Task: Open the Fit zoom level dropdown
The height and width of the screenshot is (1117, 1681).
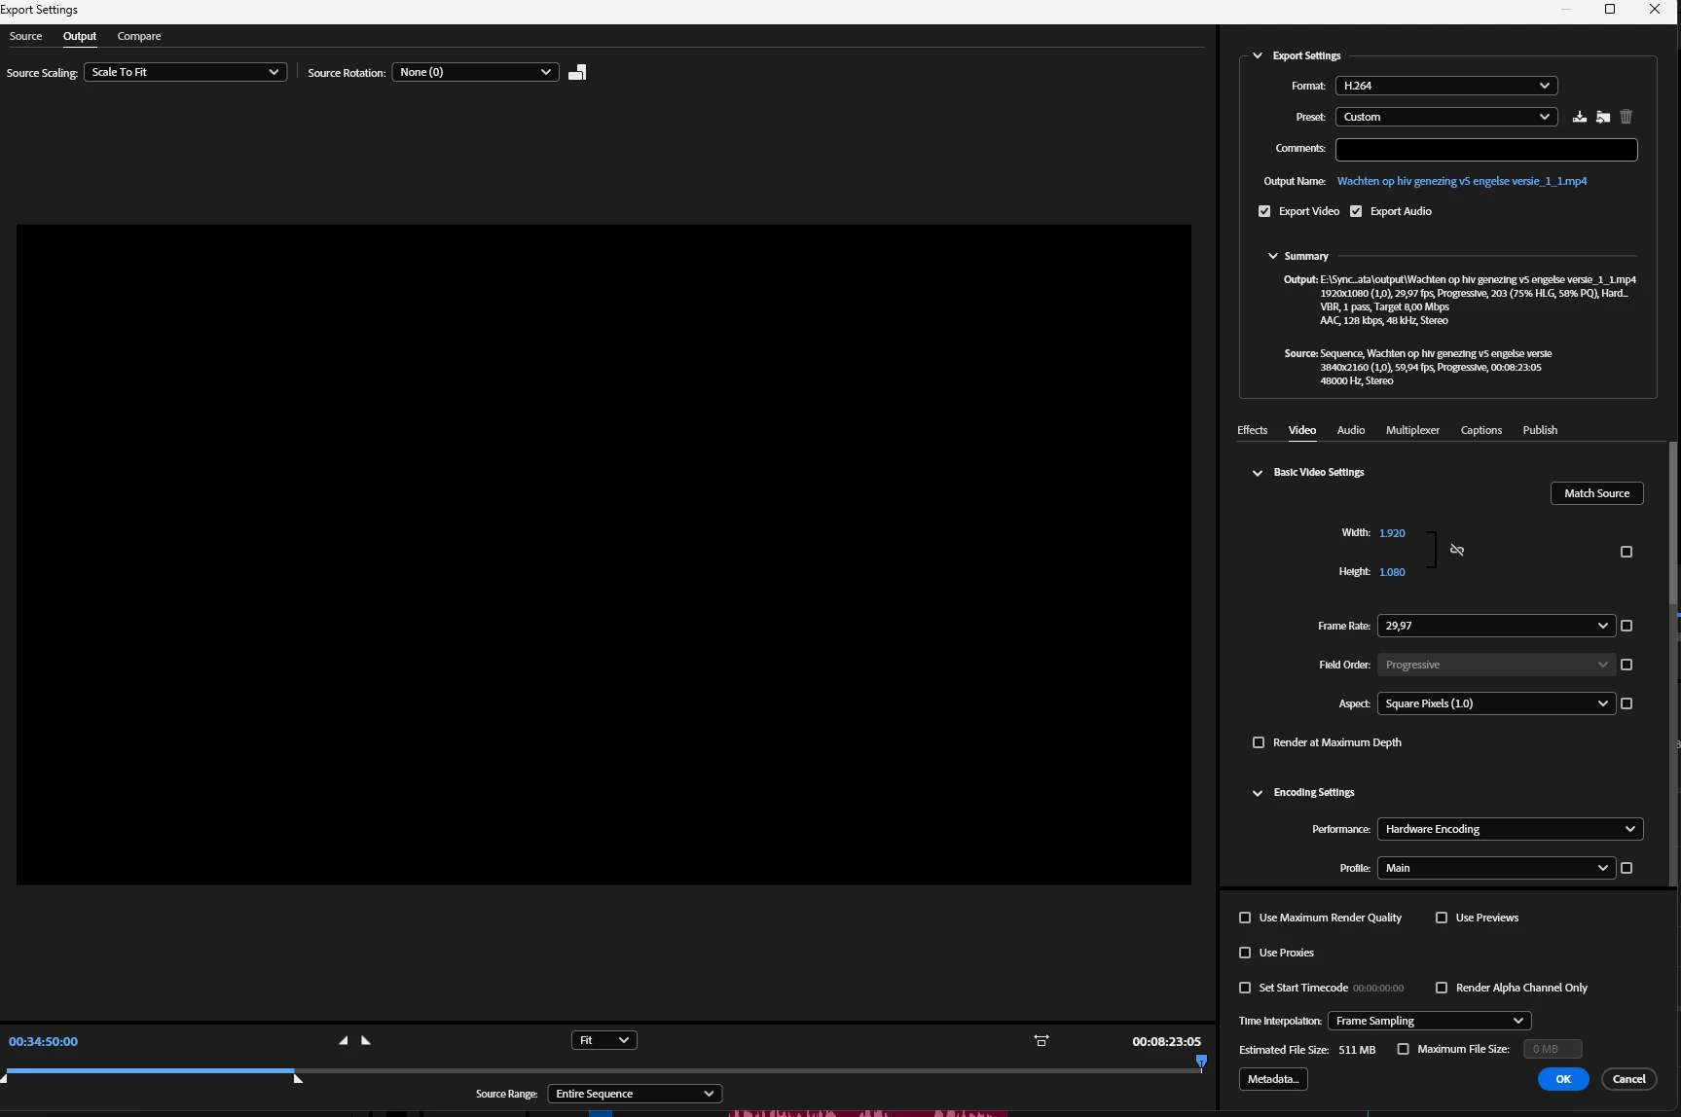Action: (603, 1040)
